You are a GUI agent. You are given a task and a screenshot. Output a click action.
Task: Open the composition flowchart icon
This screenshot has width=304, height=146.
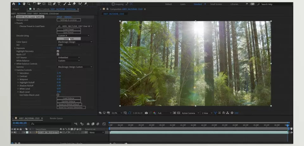[x=228, y=113]
